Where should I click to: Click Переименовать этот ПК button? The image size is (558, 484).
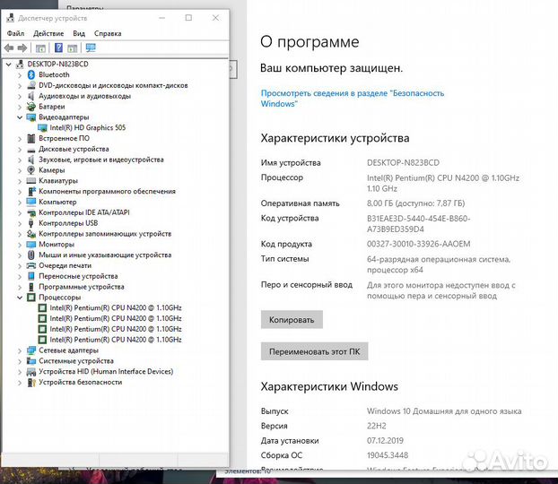tap(314, 351)
